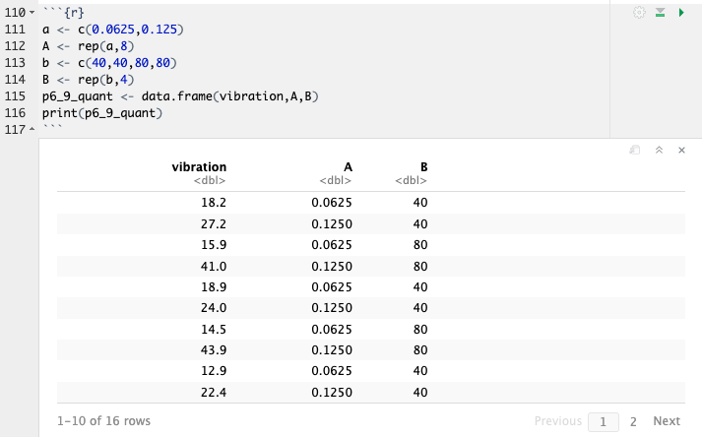This screenshot has width=702, height=437.
Task: Place cursor on line 115 data.frame code
Action: pyautogui.click(x=175, y=96)
